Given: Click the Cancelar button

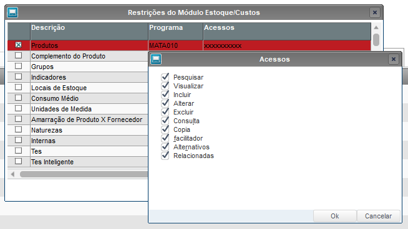Looking at the screenshot, I should pos(378,216).
